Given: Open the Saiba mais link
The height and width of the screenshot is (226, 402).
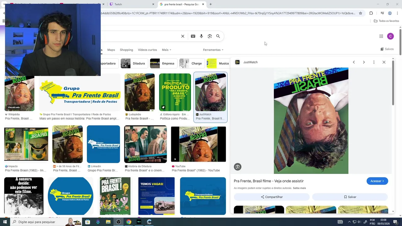Looking at the screenshot, I should (299, 188).
